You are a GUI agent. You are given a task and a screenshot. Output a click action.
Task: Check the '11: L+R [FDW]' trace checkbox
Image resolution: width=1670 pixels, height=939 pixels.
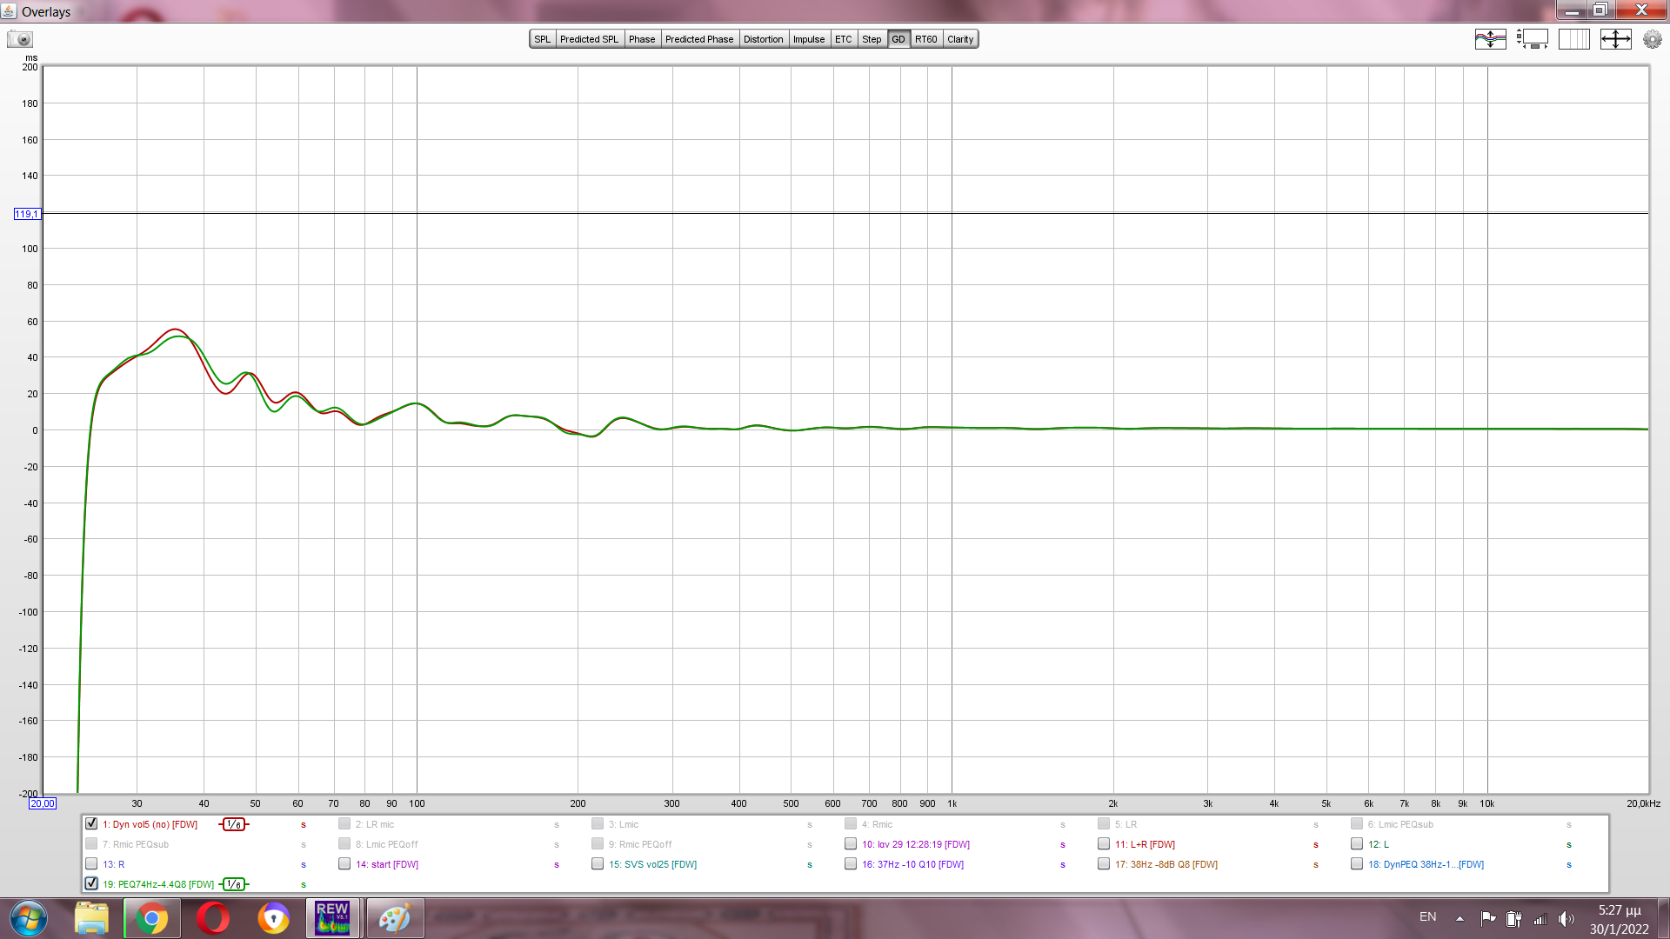coord(1104,843)
